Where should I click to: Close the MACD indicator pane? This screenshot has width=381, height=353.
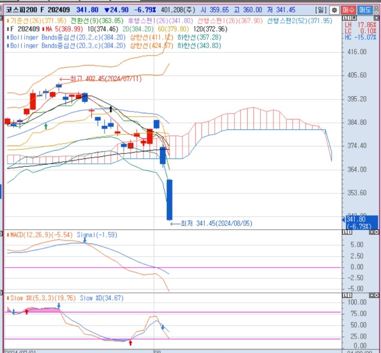[x=377, y=233]
